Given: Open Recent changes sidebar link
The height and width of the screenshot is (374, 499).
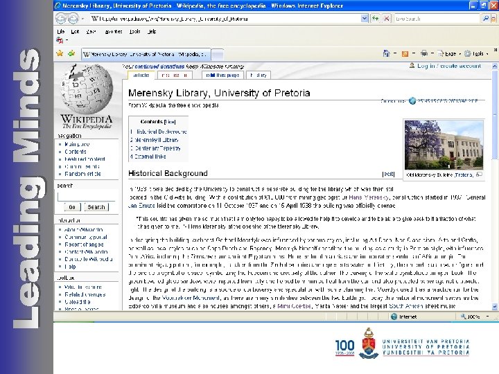Looking at the screenshot, I should 84,244.
